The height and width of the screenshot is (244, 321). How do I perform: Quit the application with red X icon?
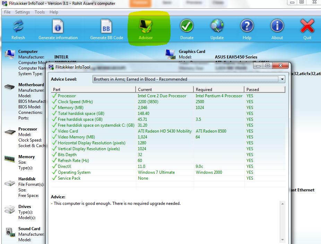click(x=307, y=26)
